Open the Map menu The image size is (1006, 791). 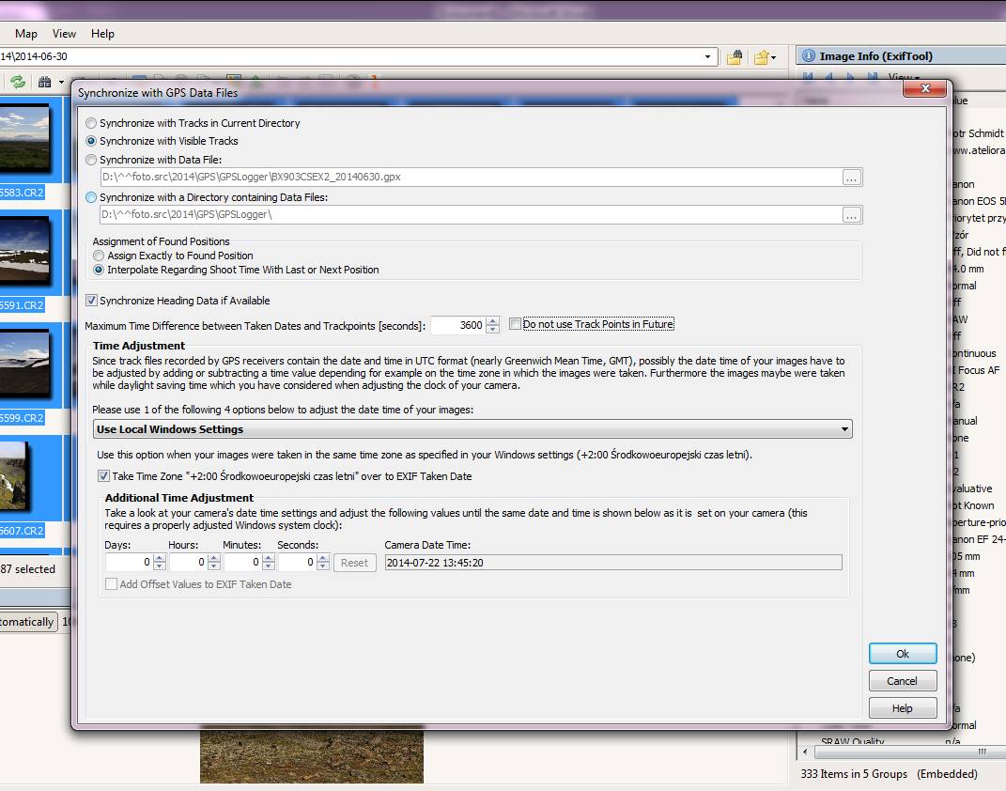(26, 34)
